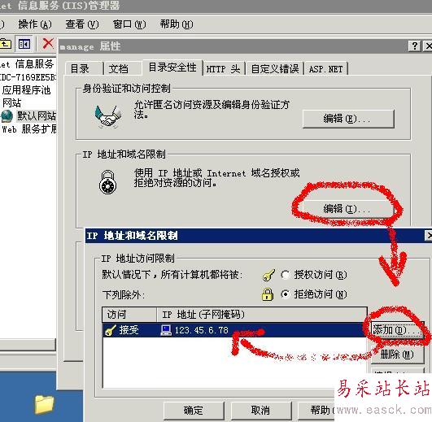Viewport: 432px width, 422px height.
Task: Click the show/hide console tree toolbar icon
Action: click(24, 44)
